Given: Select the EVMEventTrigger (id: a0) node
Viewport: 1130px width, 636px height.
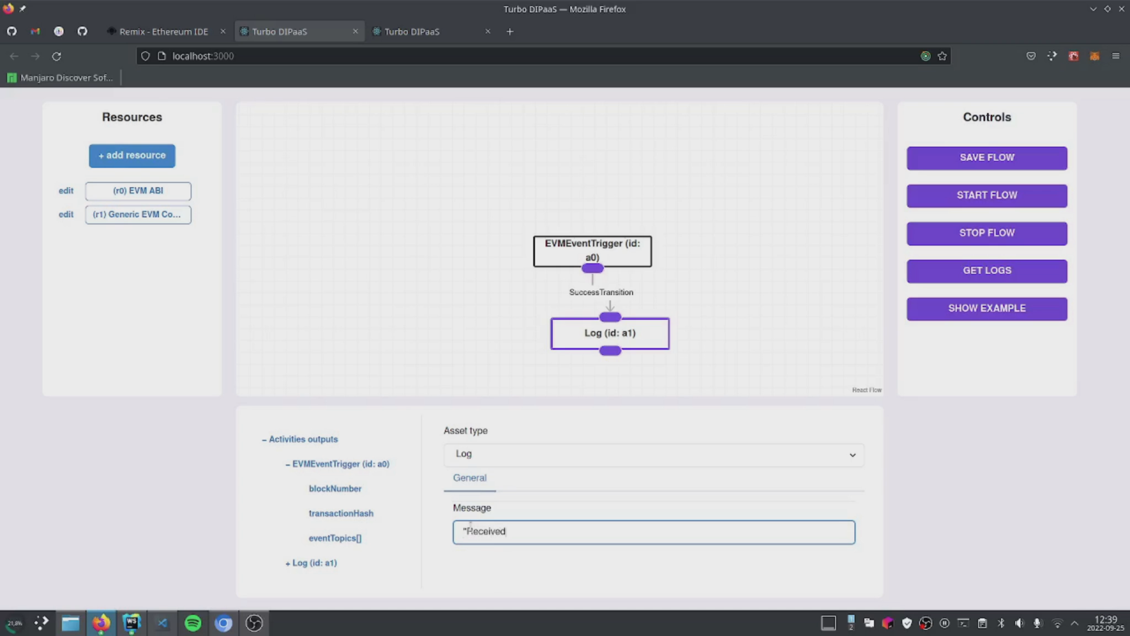Looking at the screenshot, I should (x=592, y=250).
